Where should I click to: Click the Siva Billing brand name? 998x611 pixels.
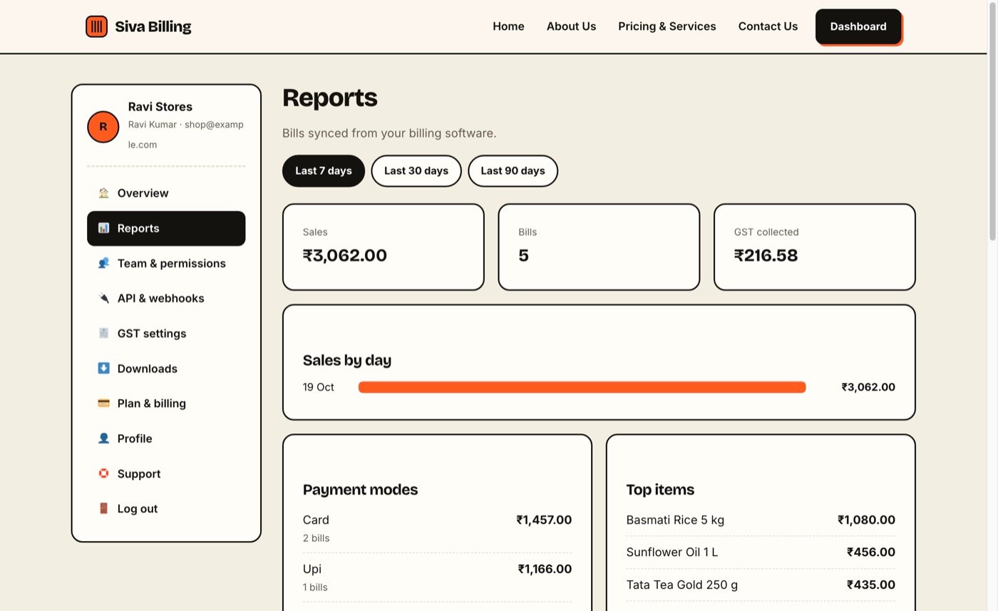click(153, 26)
